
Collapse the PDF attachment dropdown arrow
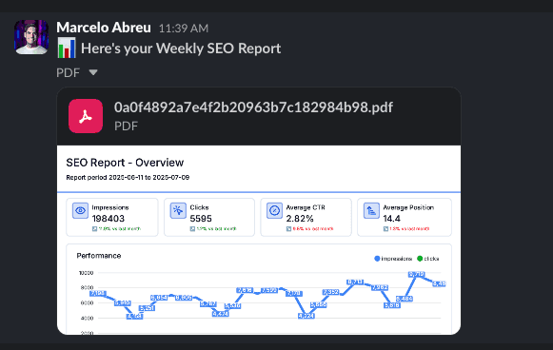point(93,72)
